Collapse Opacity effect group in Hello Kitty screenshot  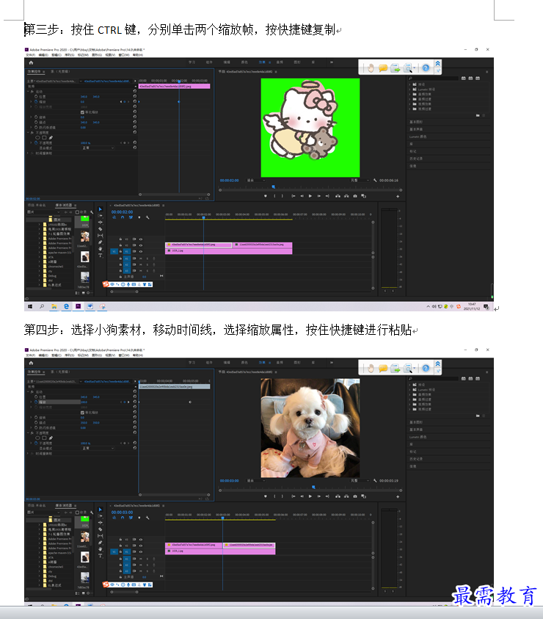29,133
